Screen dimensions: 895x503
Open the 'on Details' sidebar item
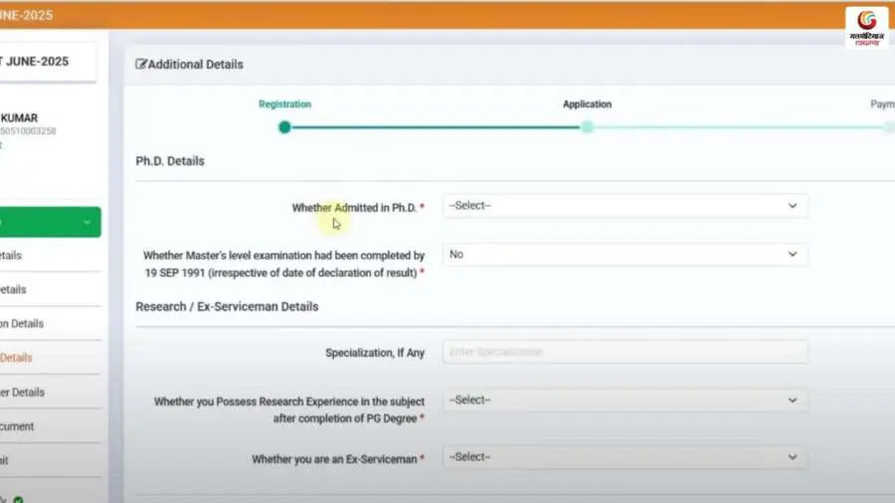(22, 323)
